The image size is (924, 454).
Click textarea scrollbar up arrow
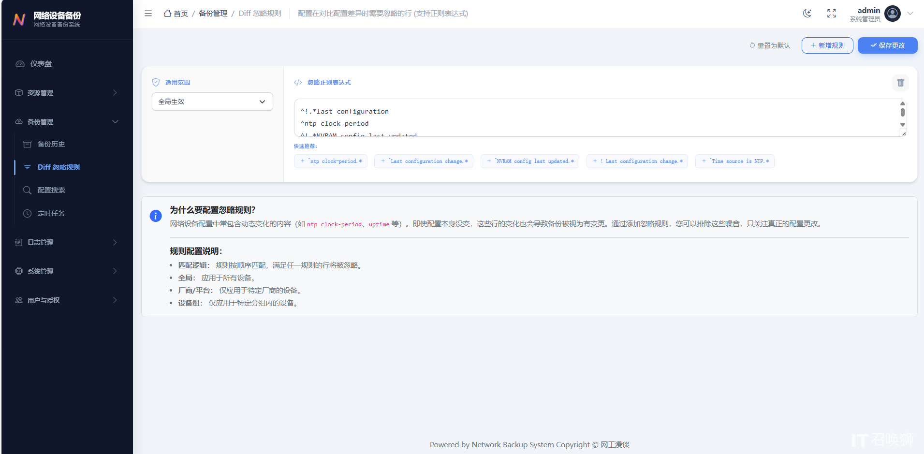tap(902, 103)
